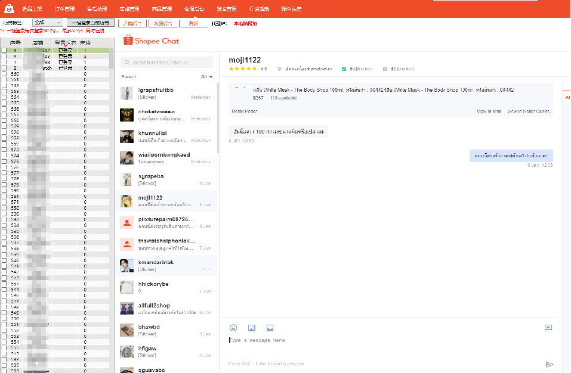Open the 全部 store tag dropdown
Image resolution: width=571 pixels, height=373 pixels.
47,23
